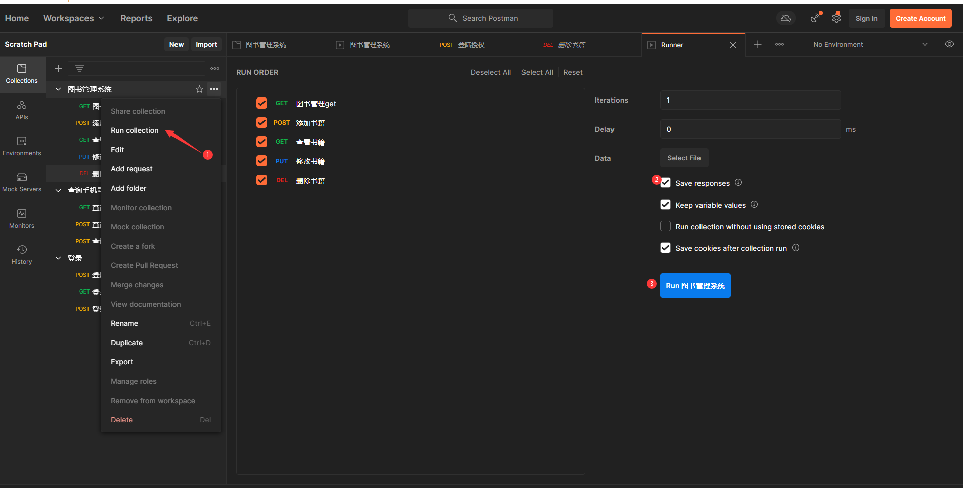Enable Run collection without using stored cookies
The height and width of the screenshot is (488, 963).
[x=665, y=226]
